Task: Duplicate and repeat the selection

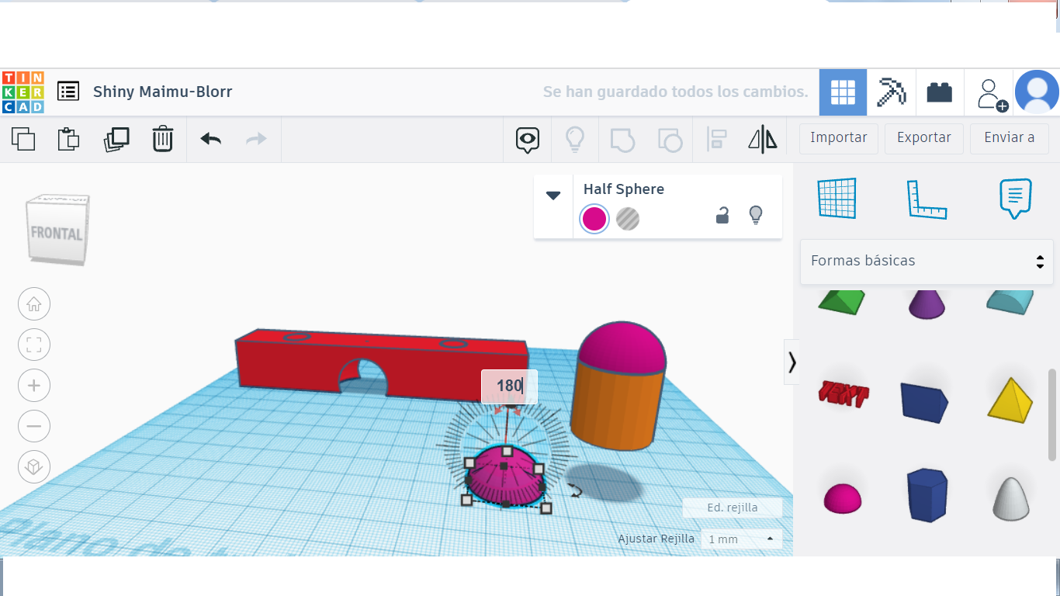Action: 116,139
